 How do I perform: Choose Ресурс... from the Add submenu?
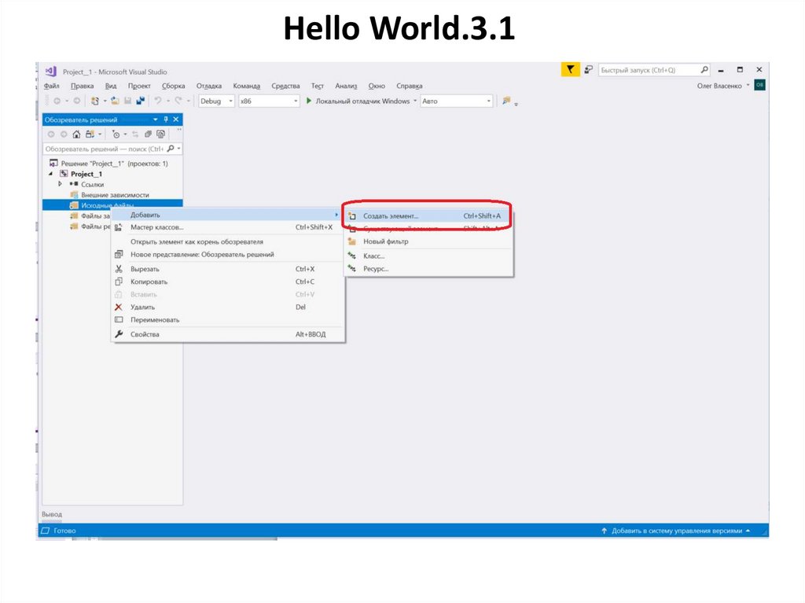pos(428,269)
